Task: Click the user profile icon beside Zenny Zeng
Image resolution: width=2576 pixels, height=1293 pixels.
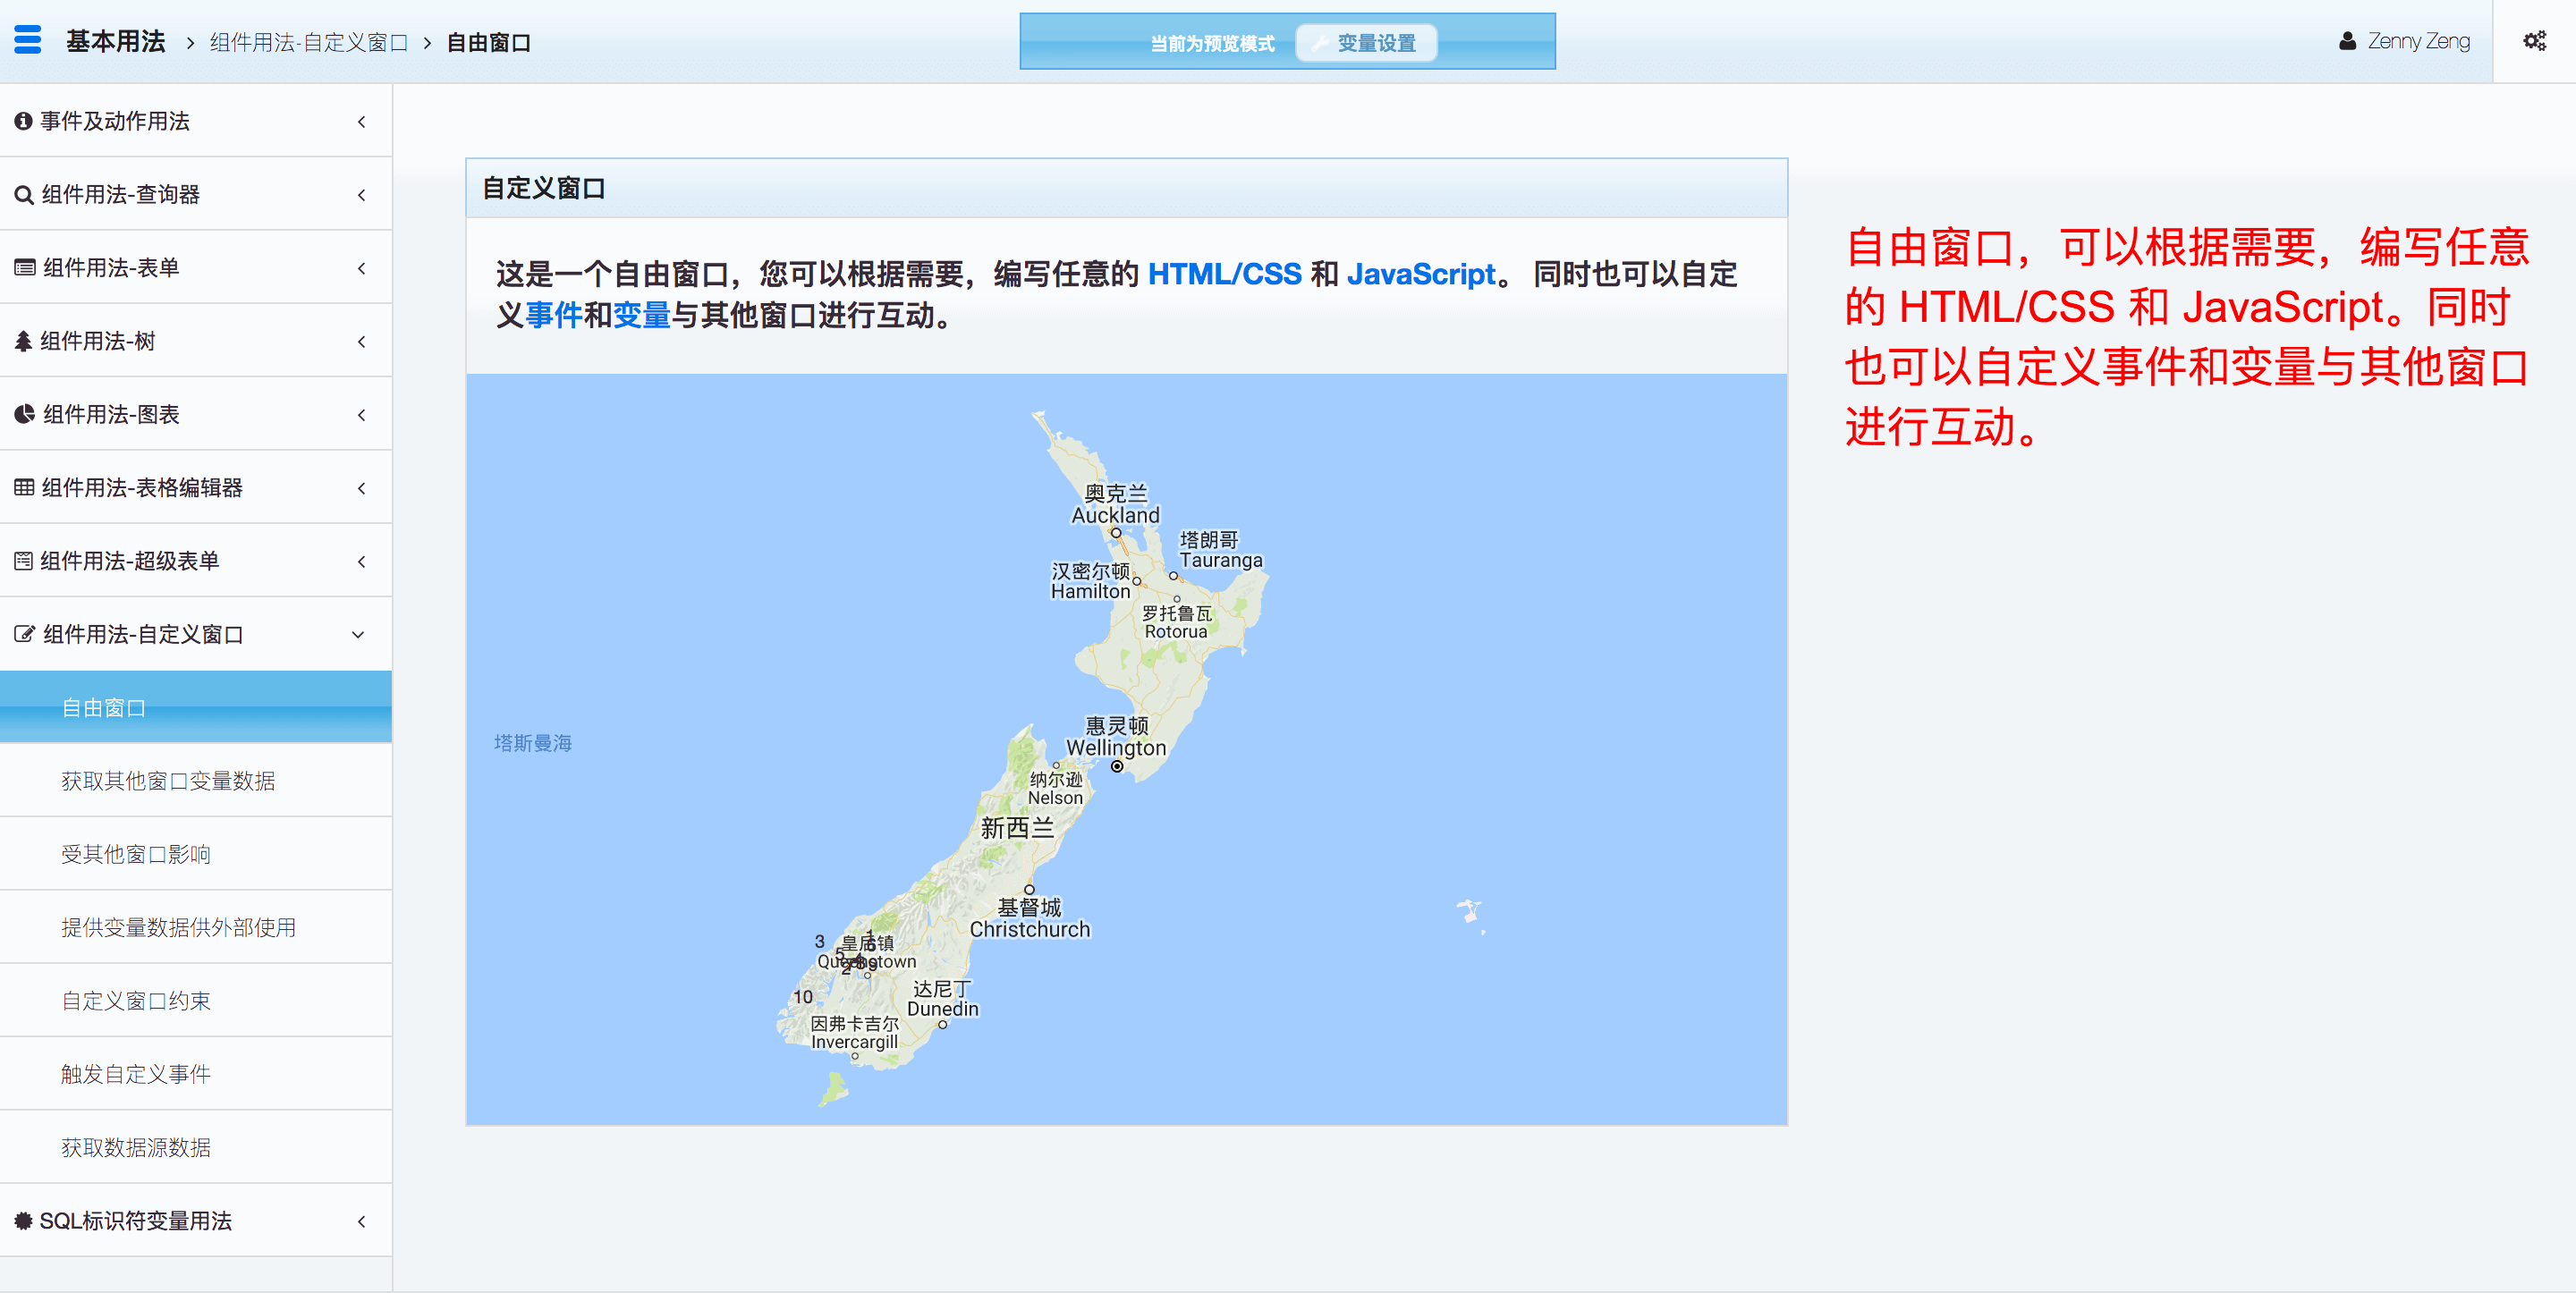Action: pos(2347,41)
